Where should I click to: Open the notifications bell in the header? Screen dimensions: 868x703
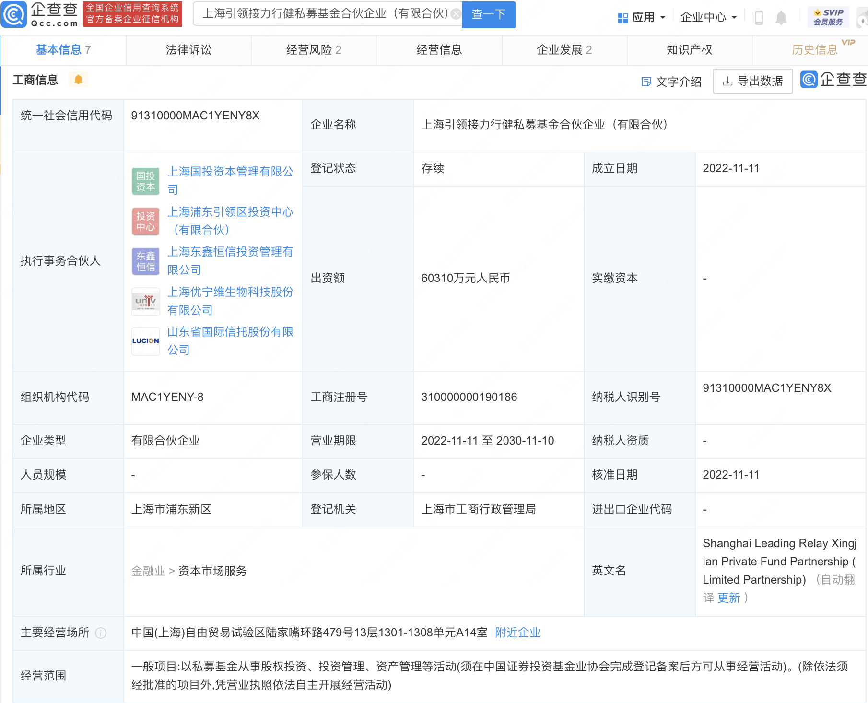point(781,18)
